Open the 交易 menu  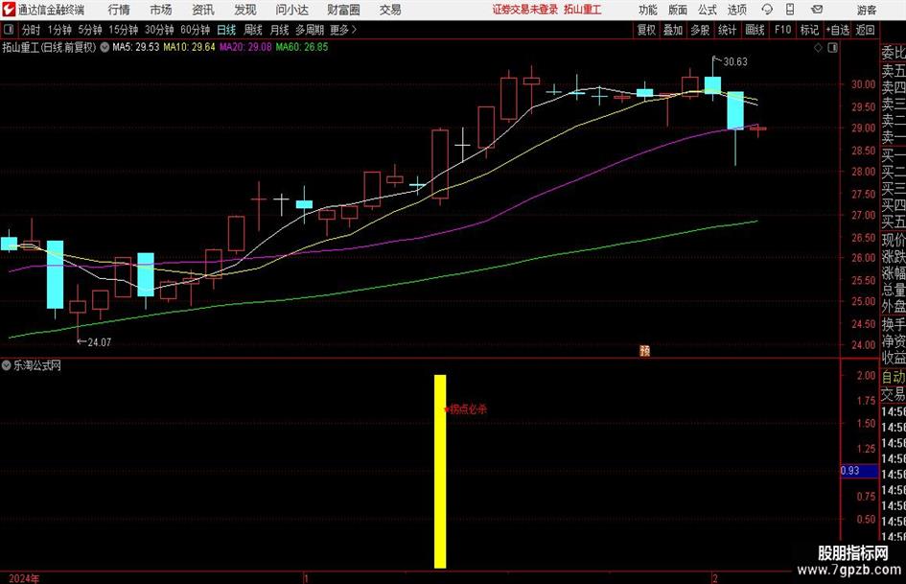click(390, 10)
